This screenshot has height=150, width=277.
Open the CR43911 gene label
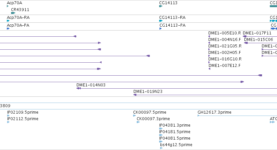tap(20, 9)
